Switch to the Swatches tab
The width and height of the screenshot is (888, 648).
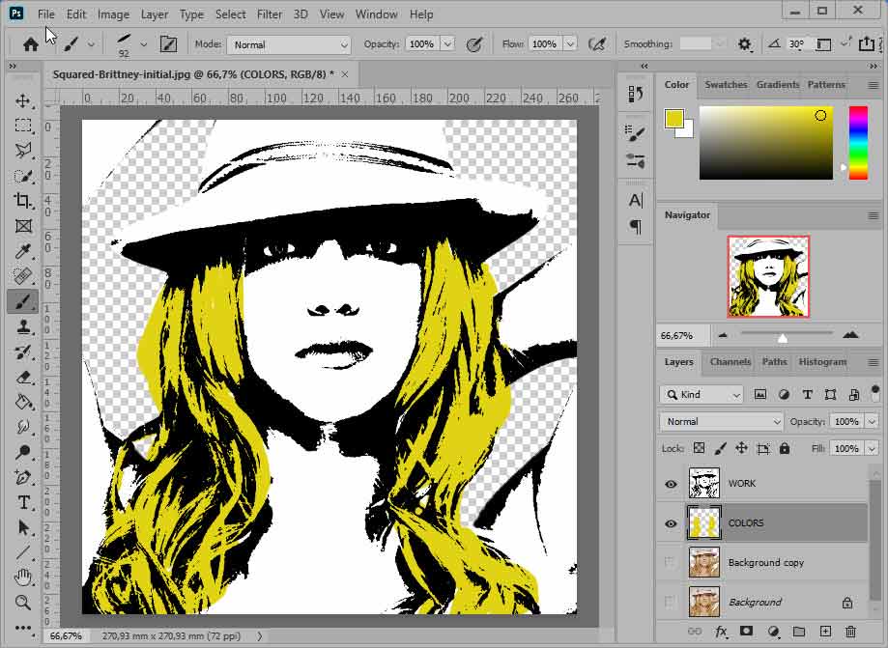tap(726, 84)
